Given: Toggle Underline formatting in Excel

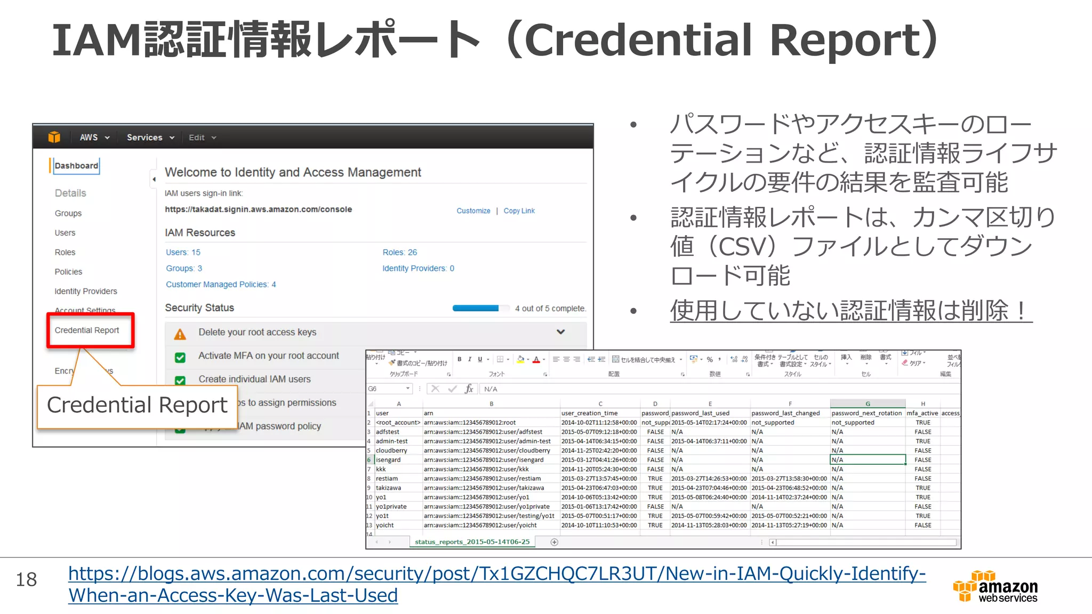Looking at the screenshot, I should point(480,359).
